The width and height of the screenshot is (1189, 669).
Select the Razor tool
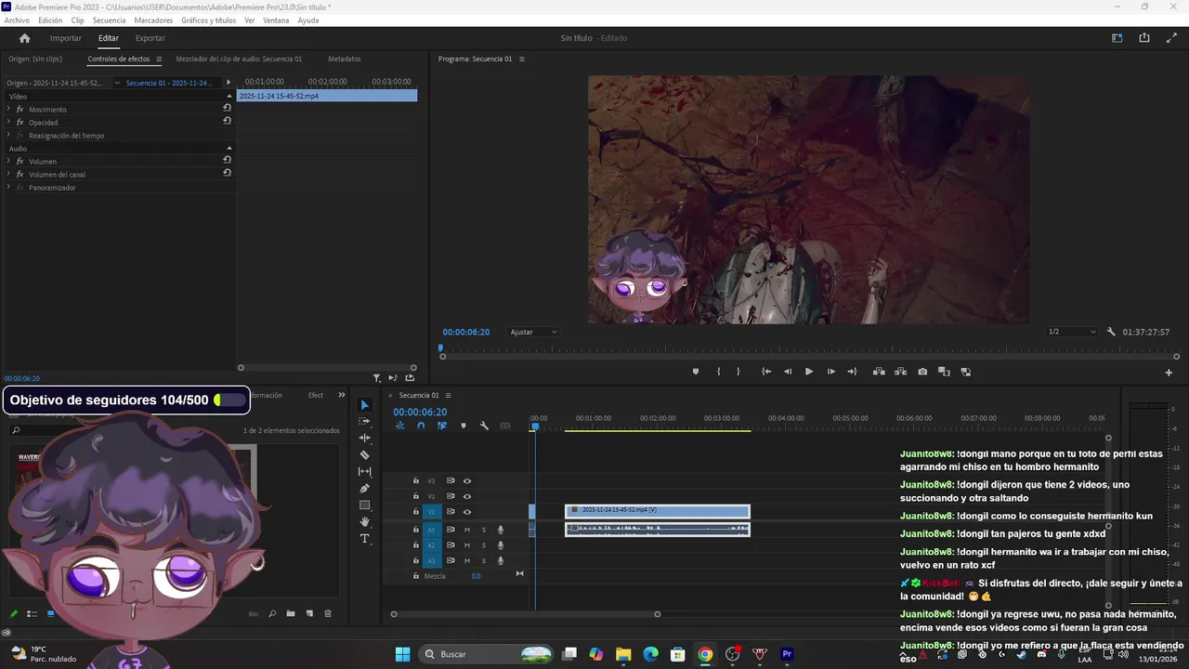pos(364,455)
